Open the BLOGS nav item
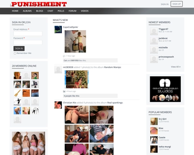Viewport: 194px width, 155px height. [40, 11]
